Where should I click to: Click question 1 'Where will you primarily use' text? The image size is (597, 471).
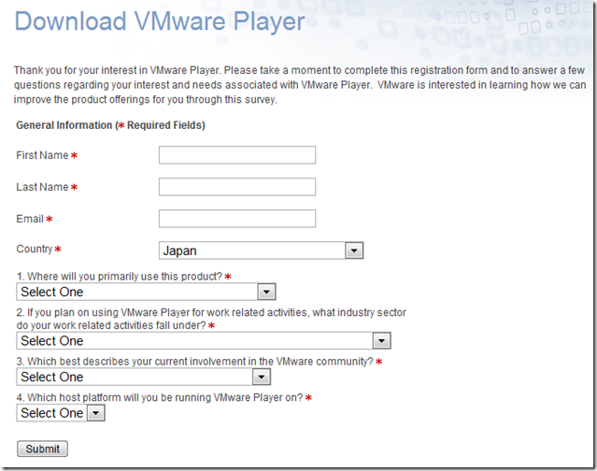click(120, 277)
